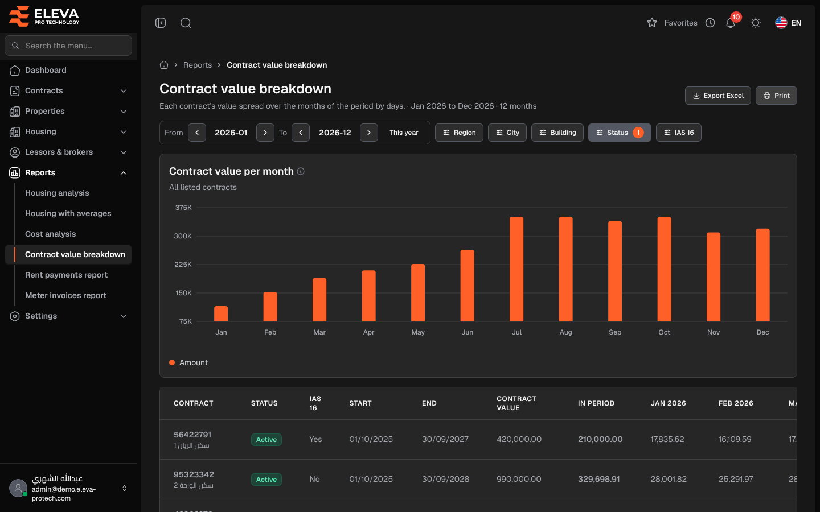Open the Region filter
Viewport: 820px width, 512px height.
click(460, 133)
